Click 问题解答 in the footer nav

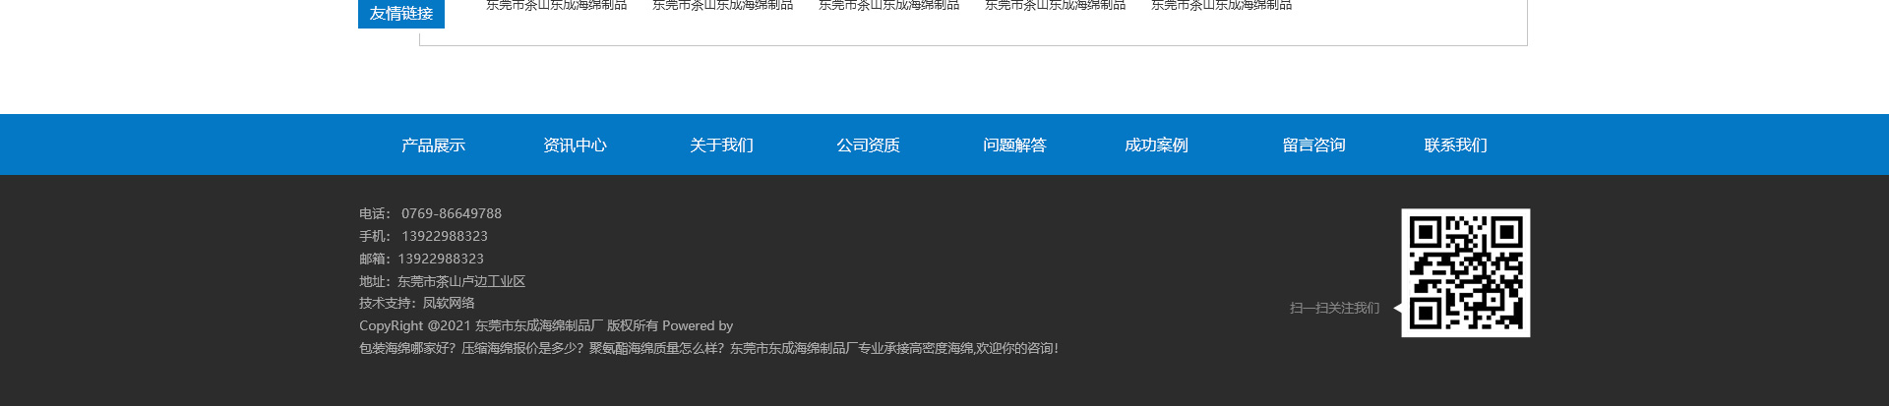tap(1014, 145)
